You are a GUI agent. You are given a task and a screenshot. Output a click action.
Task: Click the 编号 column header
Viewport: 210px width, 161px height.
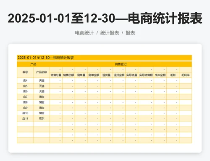click(x=25, y=72)
